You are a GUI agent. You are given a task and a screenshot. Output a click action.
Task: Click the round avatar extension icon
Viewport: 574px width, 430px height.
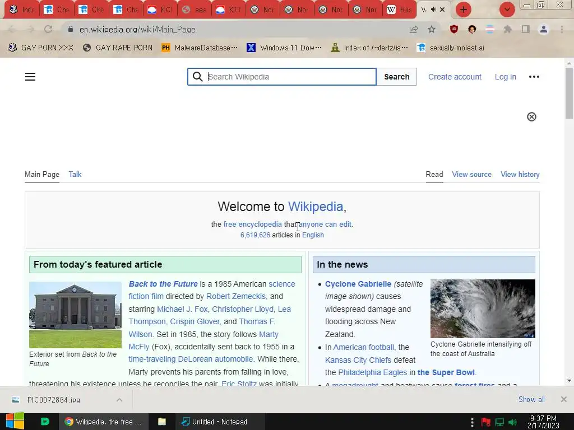472,29
